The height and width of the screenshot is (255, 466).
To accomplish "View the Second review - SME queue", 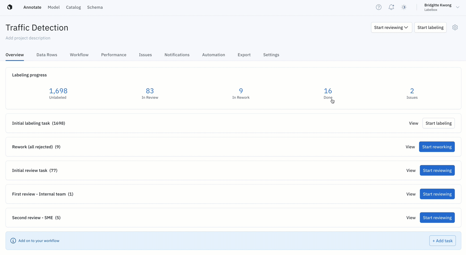I will point(411,218).
